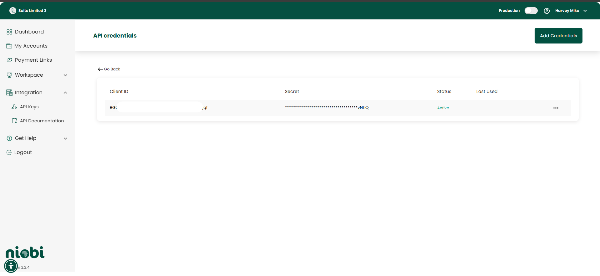Select API Keys submenu item
The width and height of the screenshot is (600, 276).
pos(29,107)
